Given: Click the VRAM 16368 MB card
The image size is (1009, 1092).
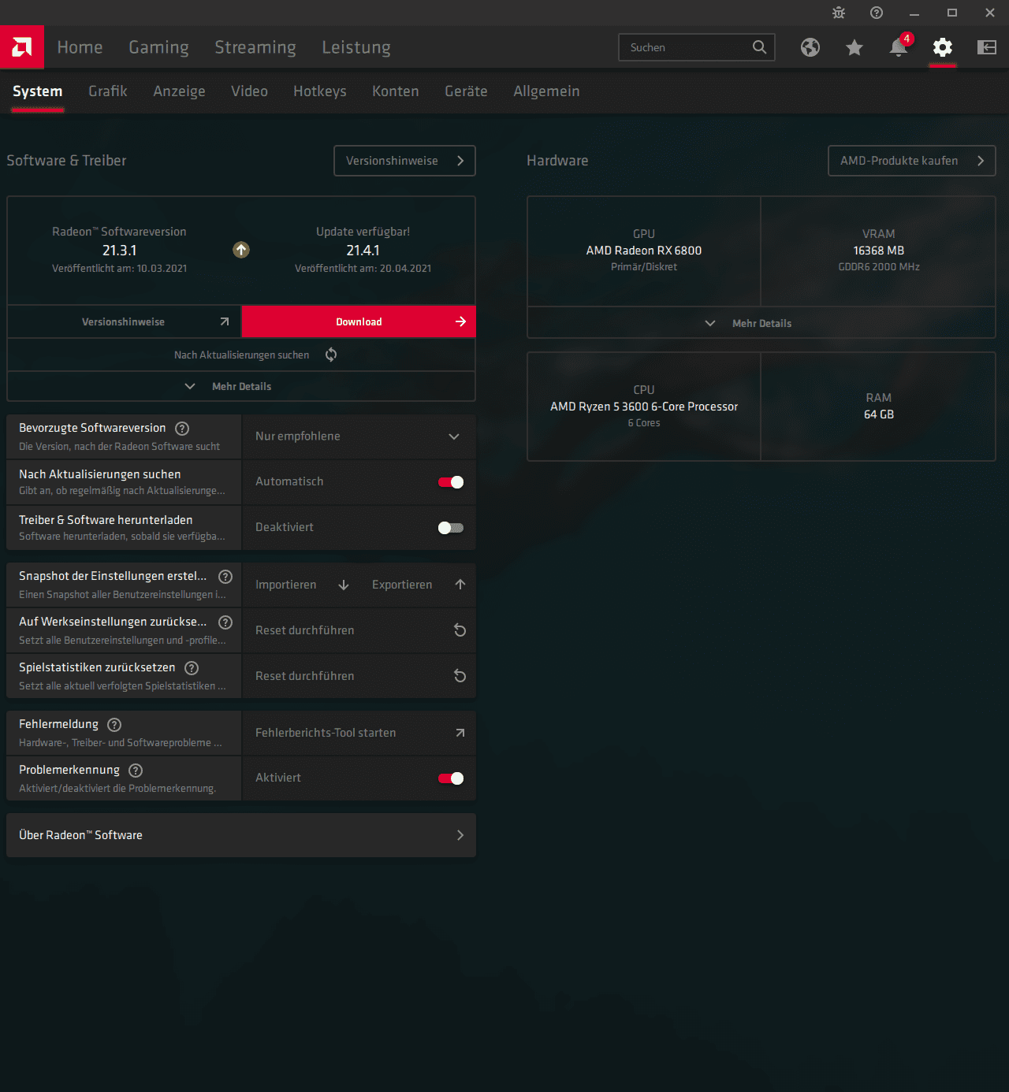Looking at the screenshot, I should [x=878, y=251].
